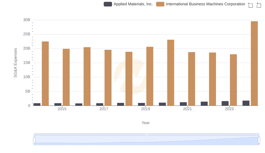The height and width of the screenshot is (153, 265).
Task: Click the y-axis label 10B
Action: pos(27,77)
